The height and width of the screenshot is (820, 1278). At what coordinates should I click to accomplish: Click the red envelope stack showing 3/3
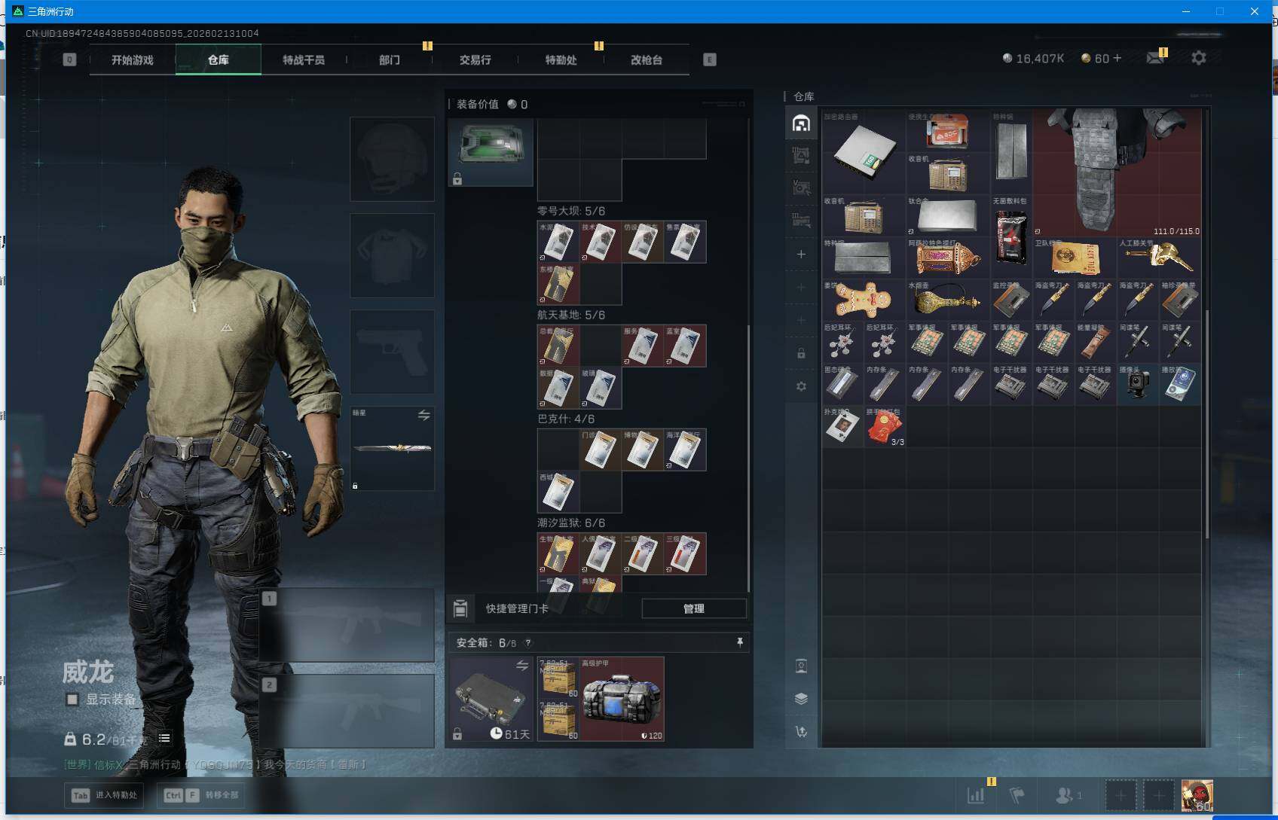[x=885, y=427]
